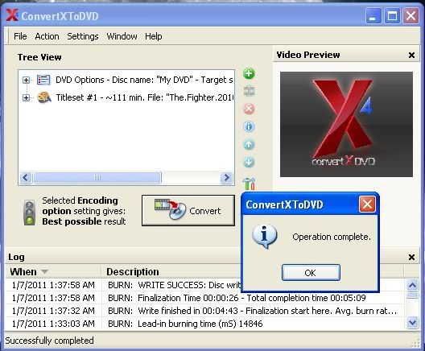The image size is (425, 351).
Task: Click timestamp "1/7/2011 1:37:32 AM"
Action: coord(53,311)
